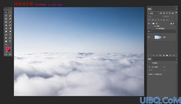This screenshot has width=181, height=104.
Task: Select the Path Selection tool
Action: pyautogui.click(x=6, y=38)
